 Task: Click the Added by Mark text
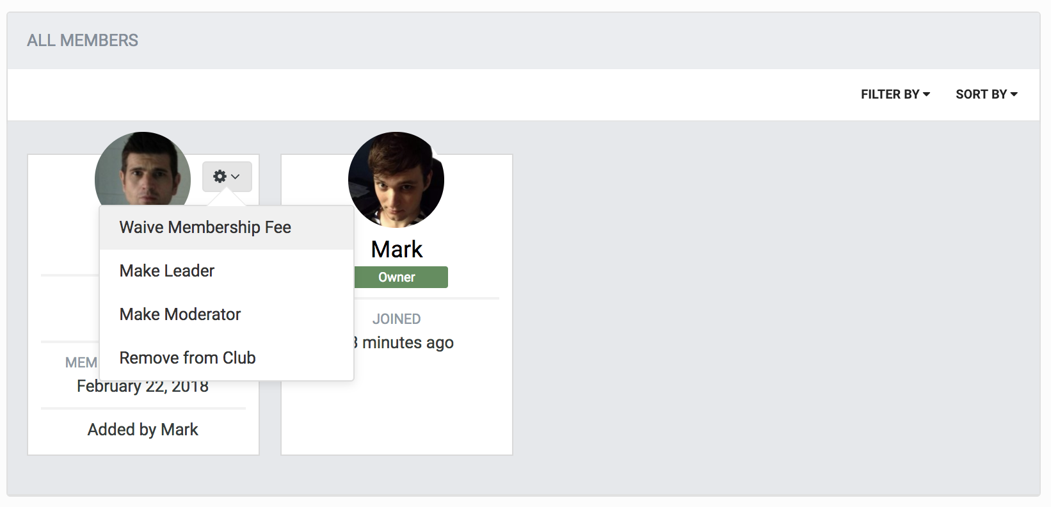click(143, 430)
